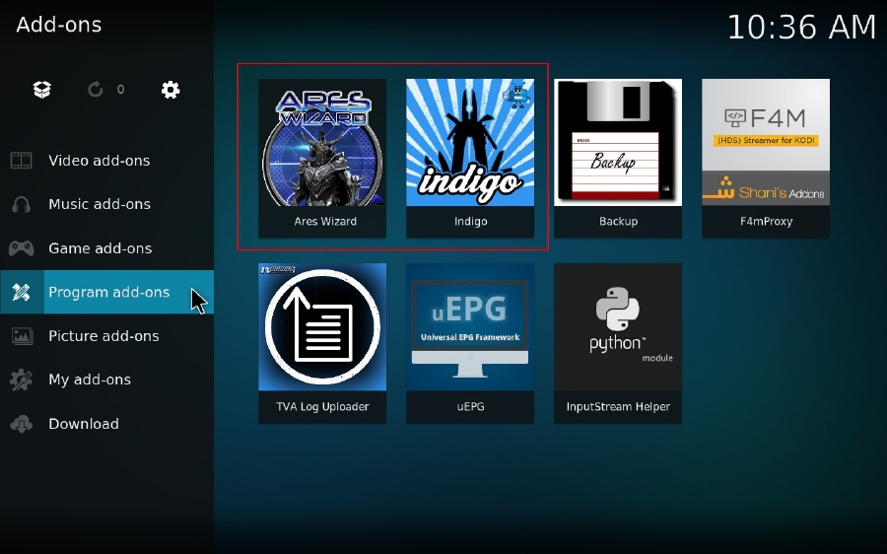Open the add-on browser box icon
The height and width of the screenshot is (554, 887).
42,90
